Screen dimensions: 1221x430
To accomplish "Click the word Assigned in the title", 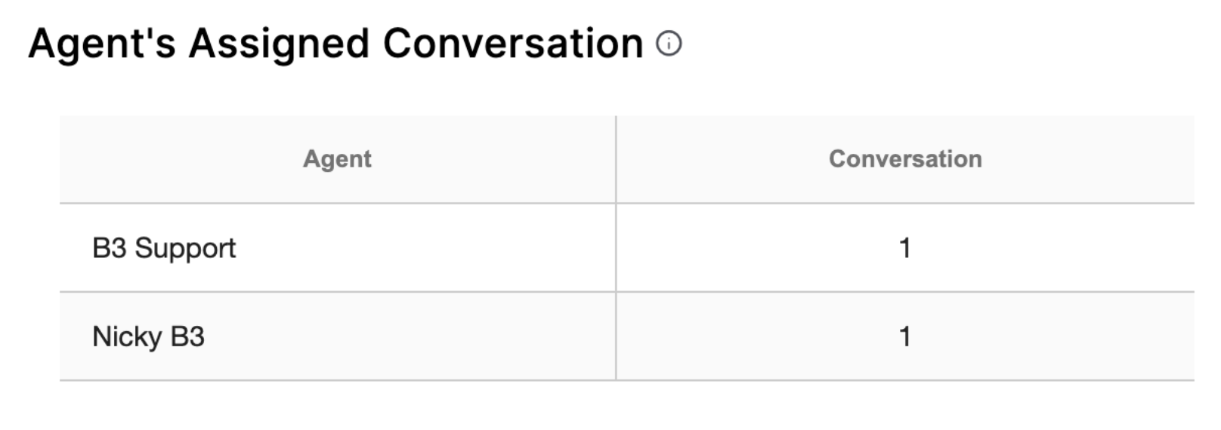I will 279,44.
